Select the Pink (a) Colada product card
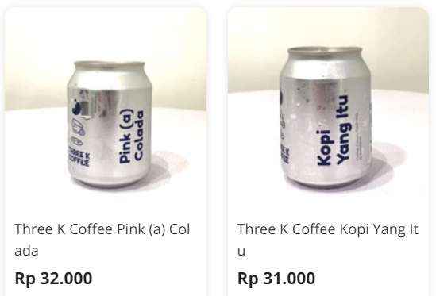Viewport: 436px width, 296px height. coord(106,152)
